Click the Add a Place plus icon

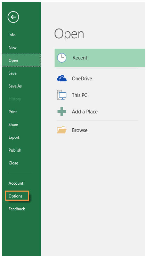click(x=62, y=112)
